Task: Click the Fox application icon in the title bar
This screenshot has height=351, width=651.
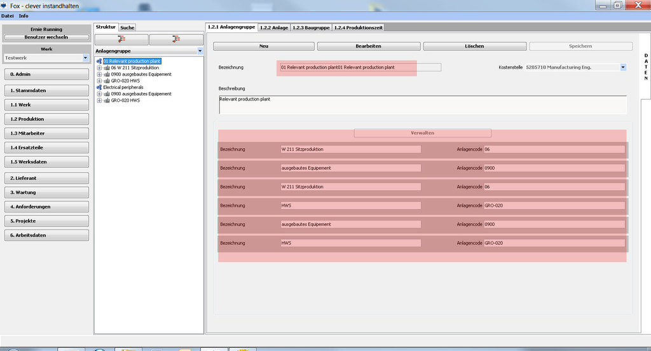Action: click(x=4, y=5)
